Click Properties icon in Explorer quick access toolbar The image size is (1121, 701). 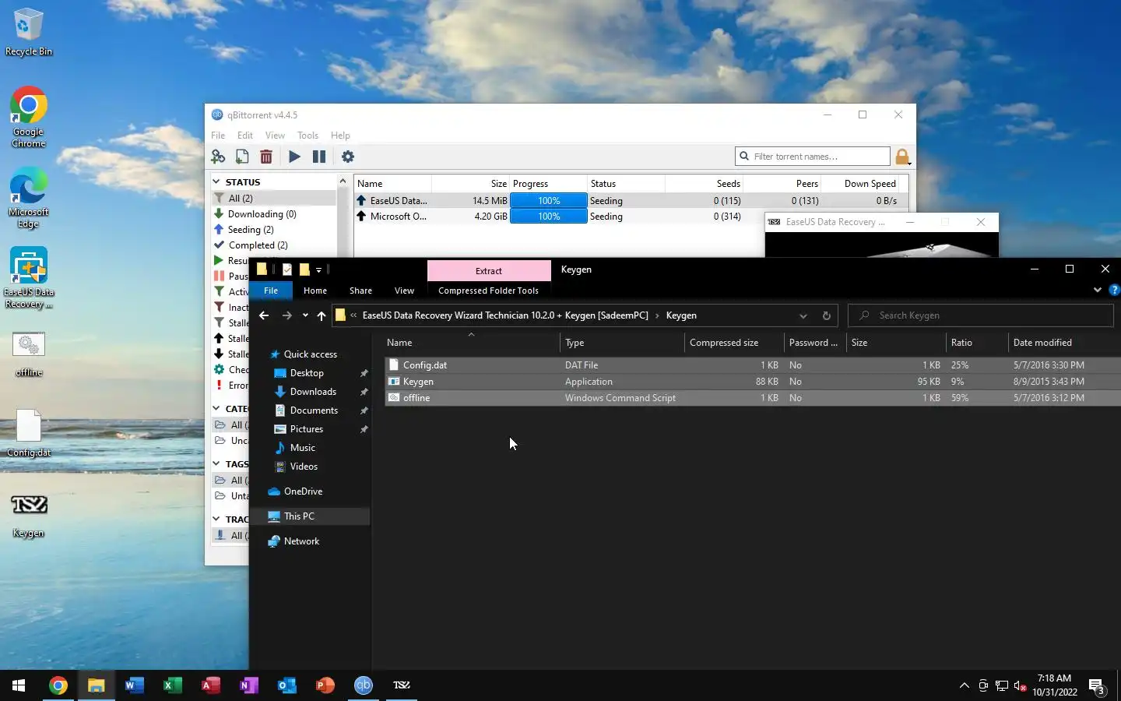287,269
